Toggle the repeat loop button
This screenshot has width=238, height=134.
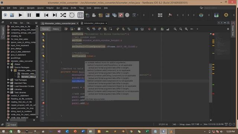(x=72, y=15)
